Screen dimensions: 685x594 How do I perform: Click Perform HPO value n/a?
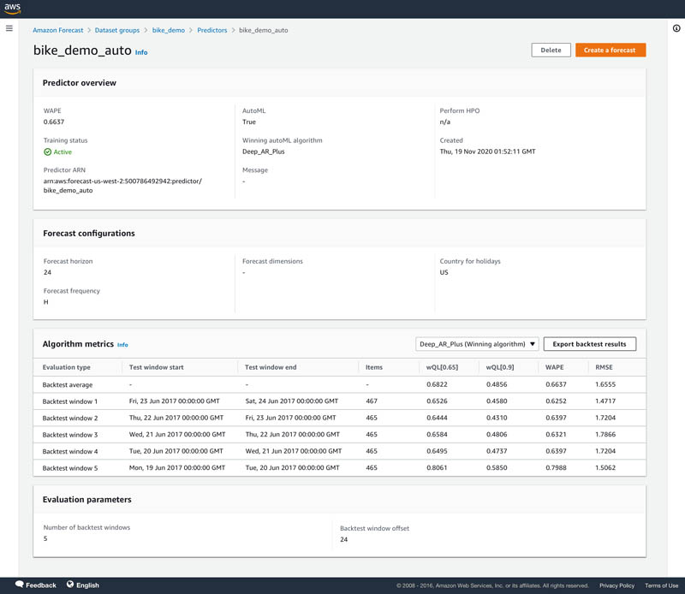click(444, 122)
